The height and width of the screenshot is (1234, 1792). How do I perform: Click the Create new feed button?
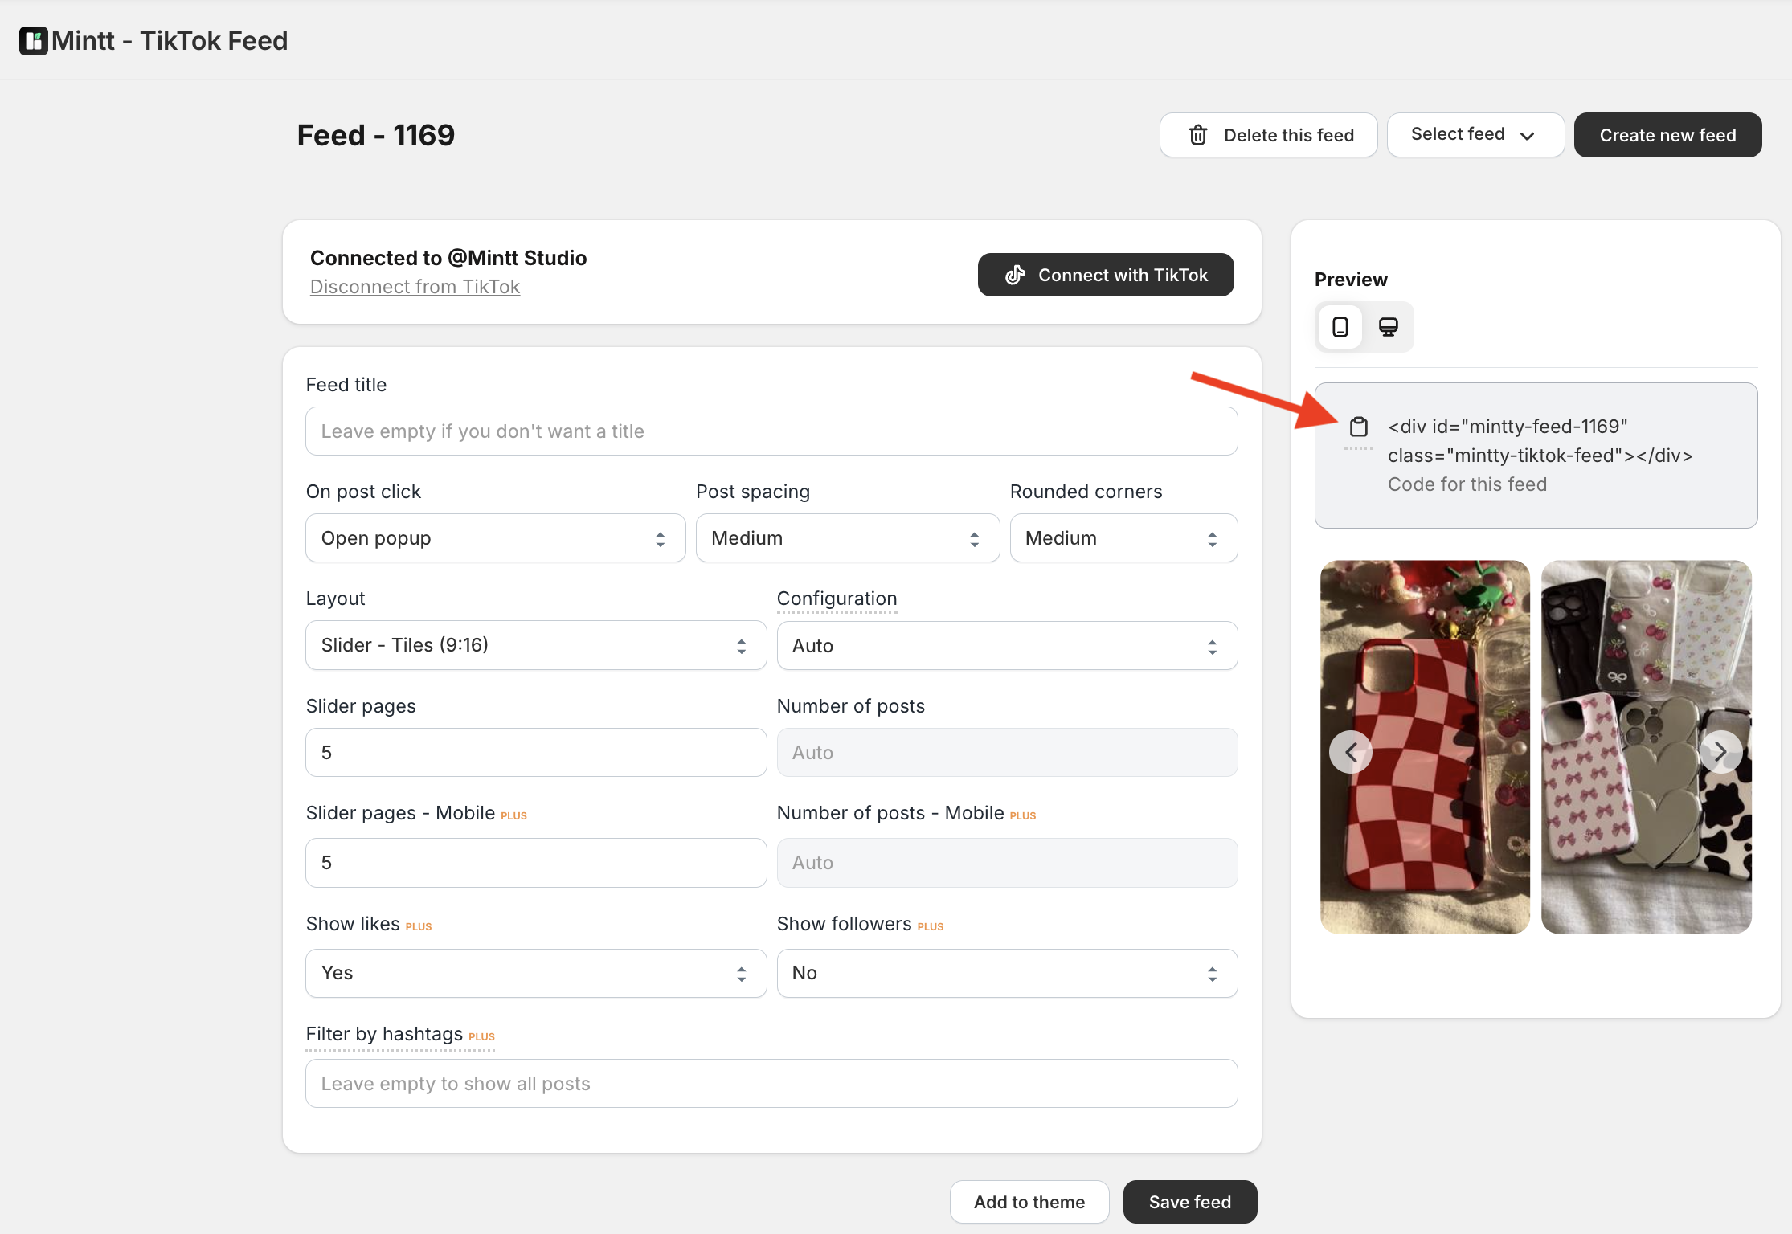coord(1667,134)
